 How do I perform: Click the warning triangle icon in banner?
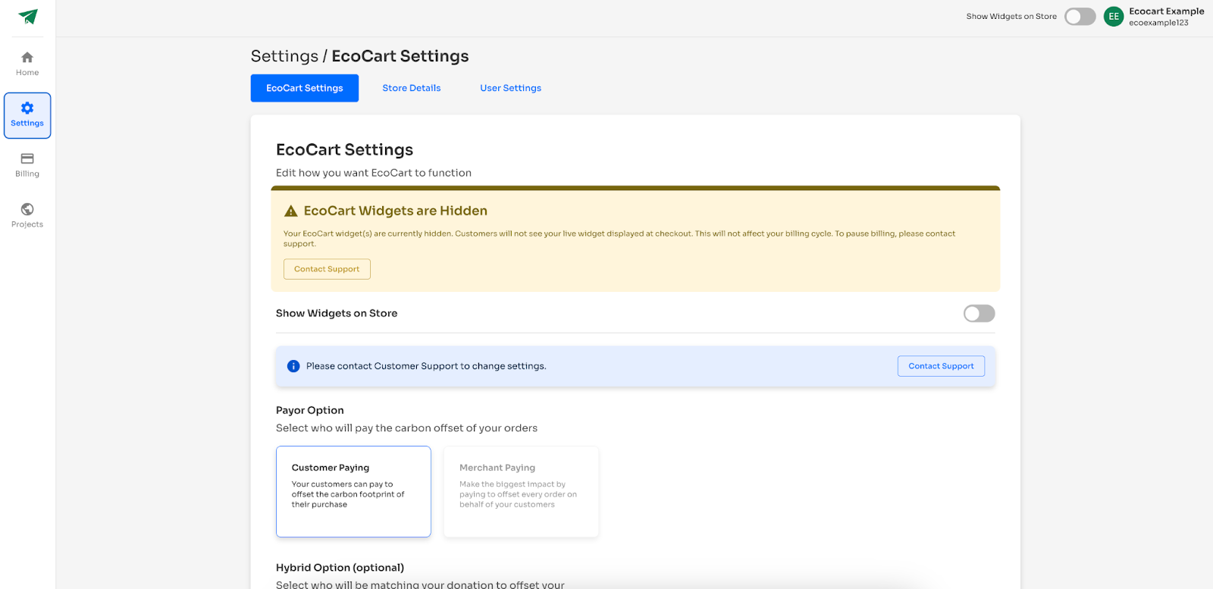(x=290, y=211)
